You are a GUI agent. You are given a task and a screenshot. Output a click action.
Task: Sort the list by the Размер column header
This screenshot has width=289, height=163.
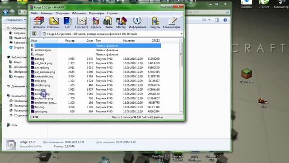coord(70,40)
